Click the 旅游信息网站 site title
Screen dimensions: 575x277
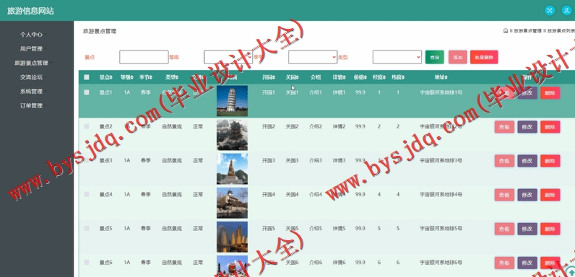(30, 11)
